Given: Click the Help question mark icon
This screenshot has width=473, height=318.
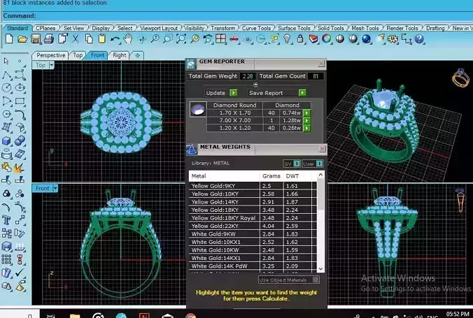Looking at the screenshot, I should tap(419, 39).
